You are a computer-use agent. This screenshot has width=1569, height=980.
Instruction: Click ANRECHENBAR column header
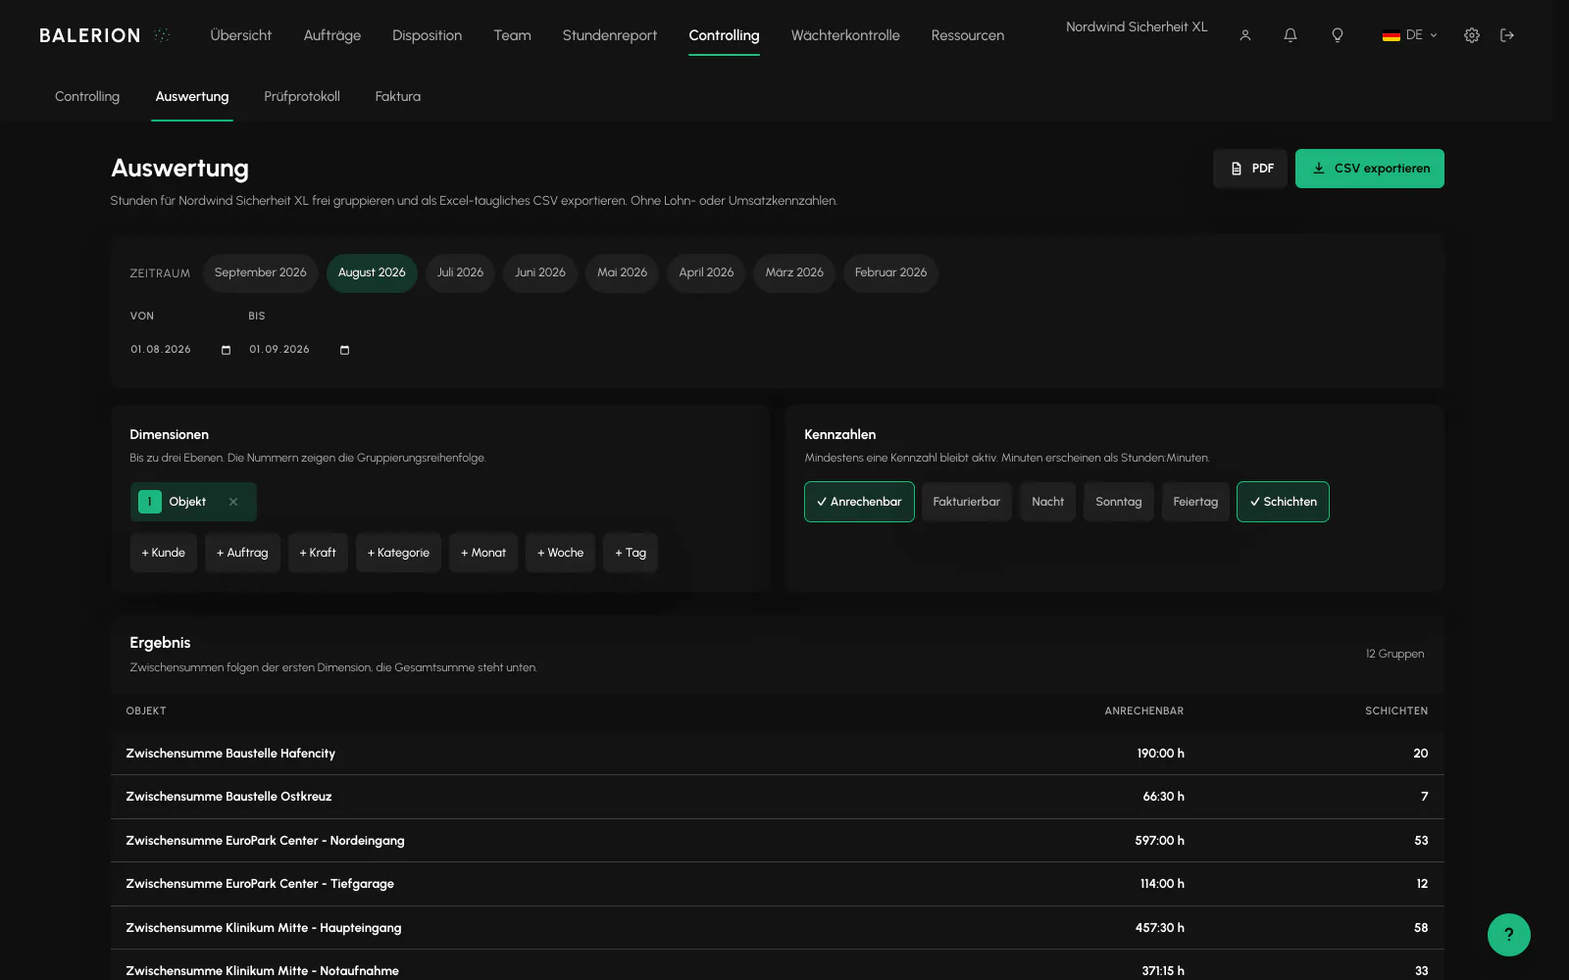coord(1143,710)
